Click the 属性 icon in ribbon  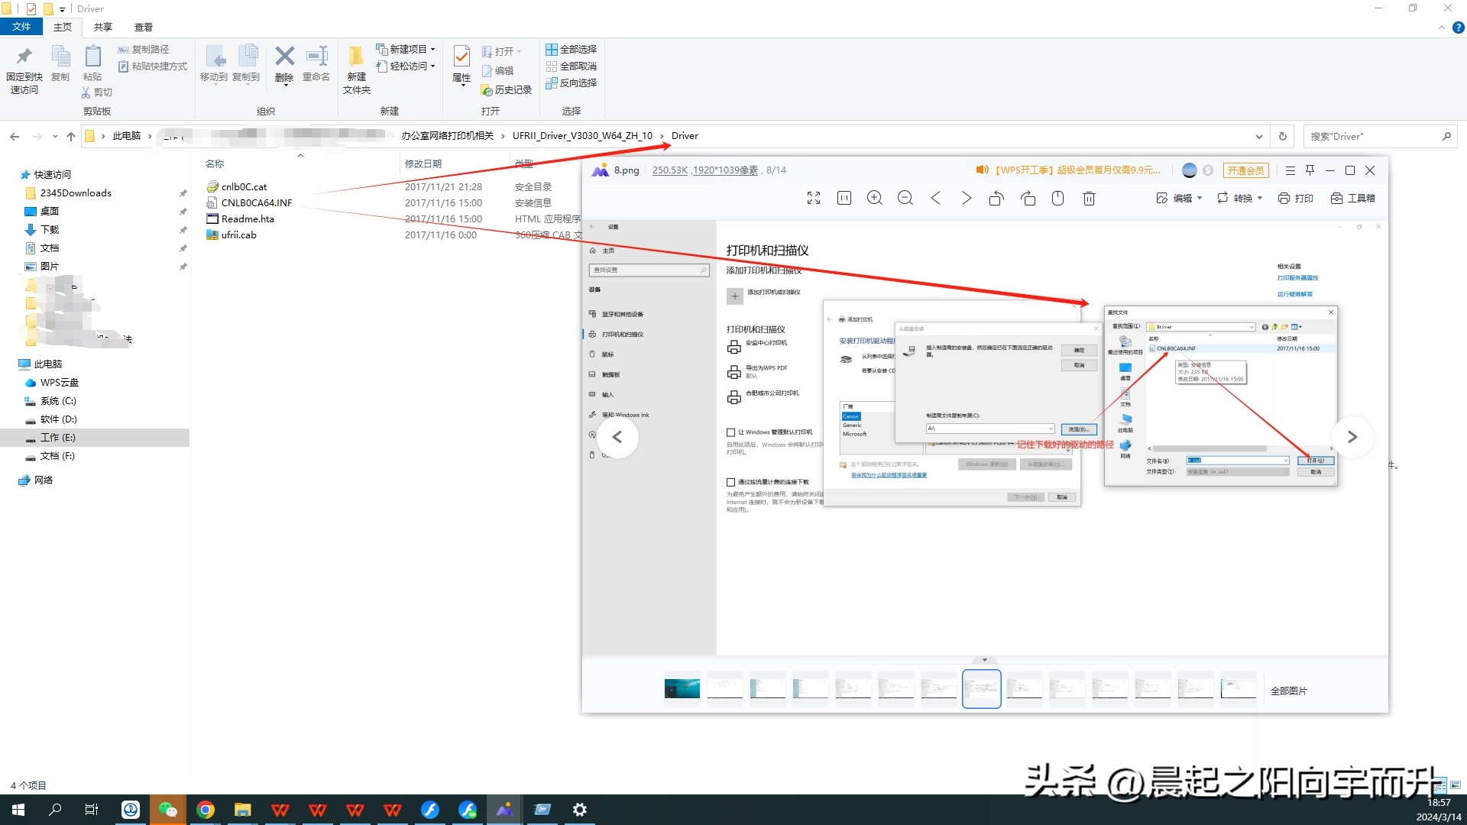pyautogui.click(x=461, y=56)
